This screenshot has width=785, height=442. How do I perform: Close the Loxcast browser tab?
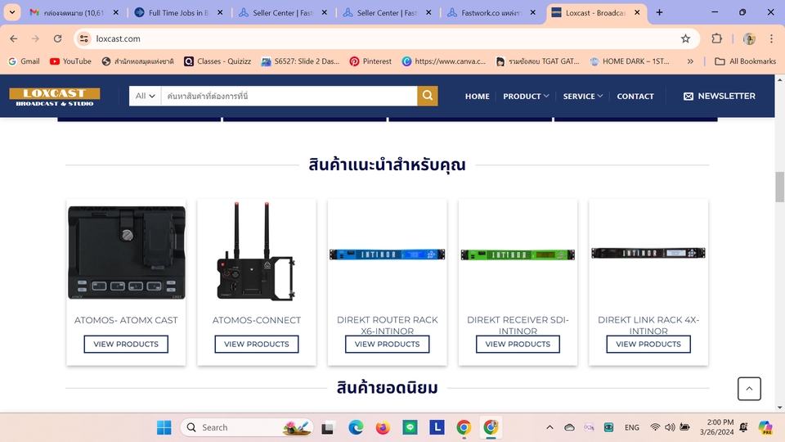(637, 12)
